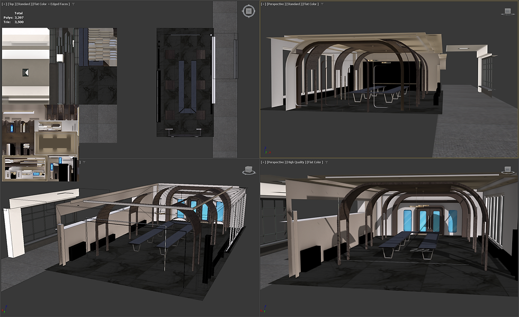Open the [High Quality] rendering level menu
The height and width of the screenshot is (317, 519).
pyautogui.click(x=296, y=162)
